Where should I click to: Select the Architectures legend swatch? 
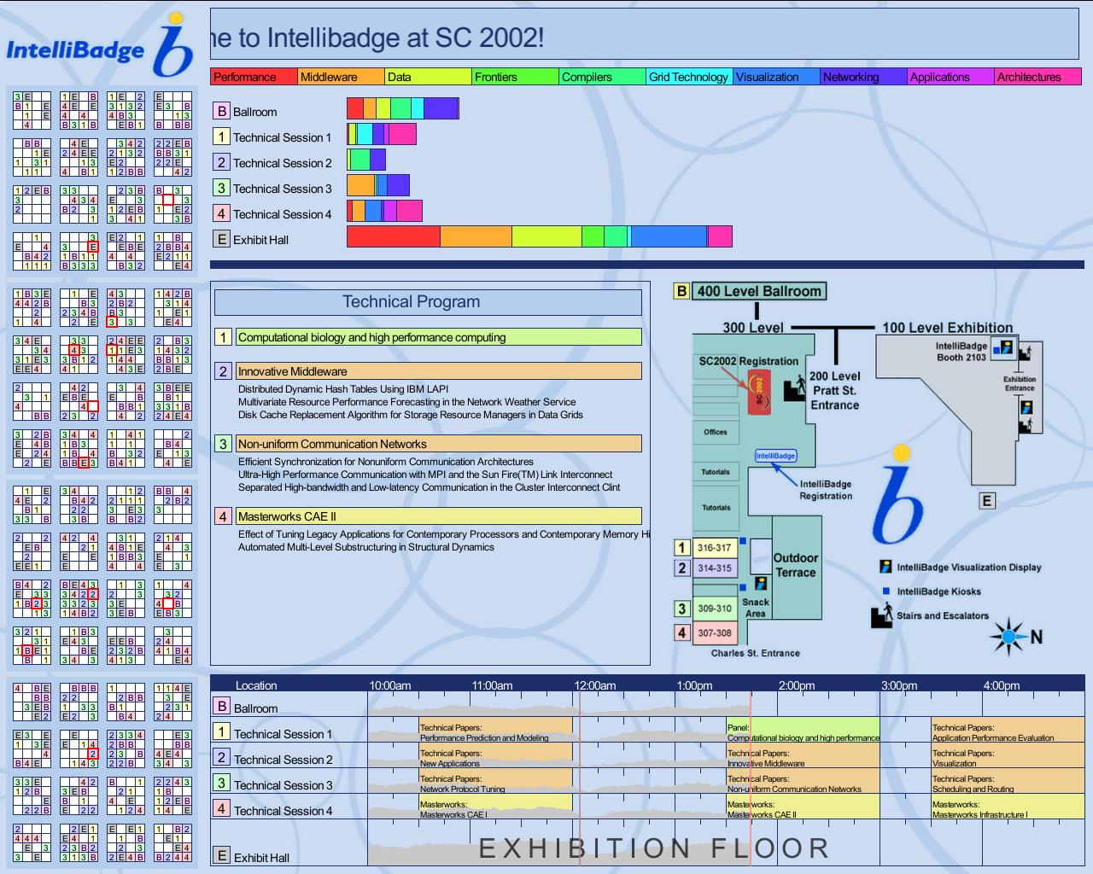click(1037, 77)
